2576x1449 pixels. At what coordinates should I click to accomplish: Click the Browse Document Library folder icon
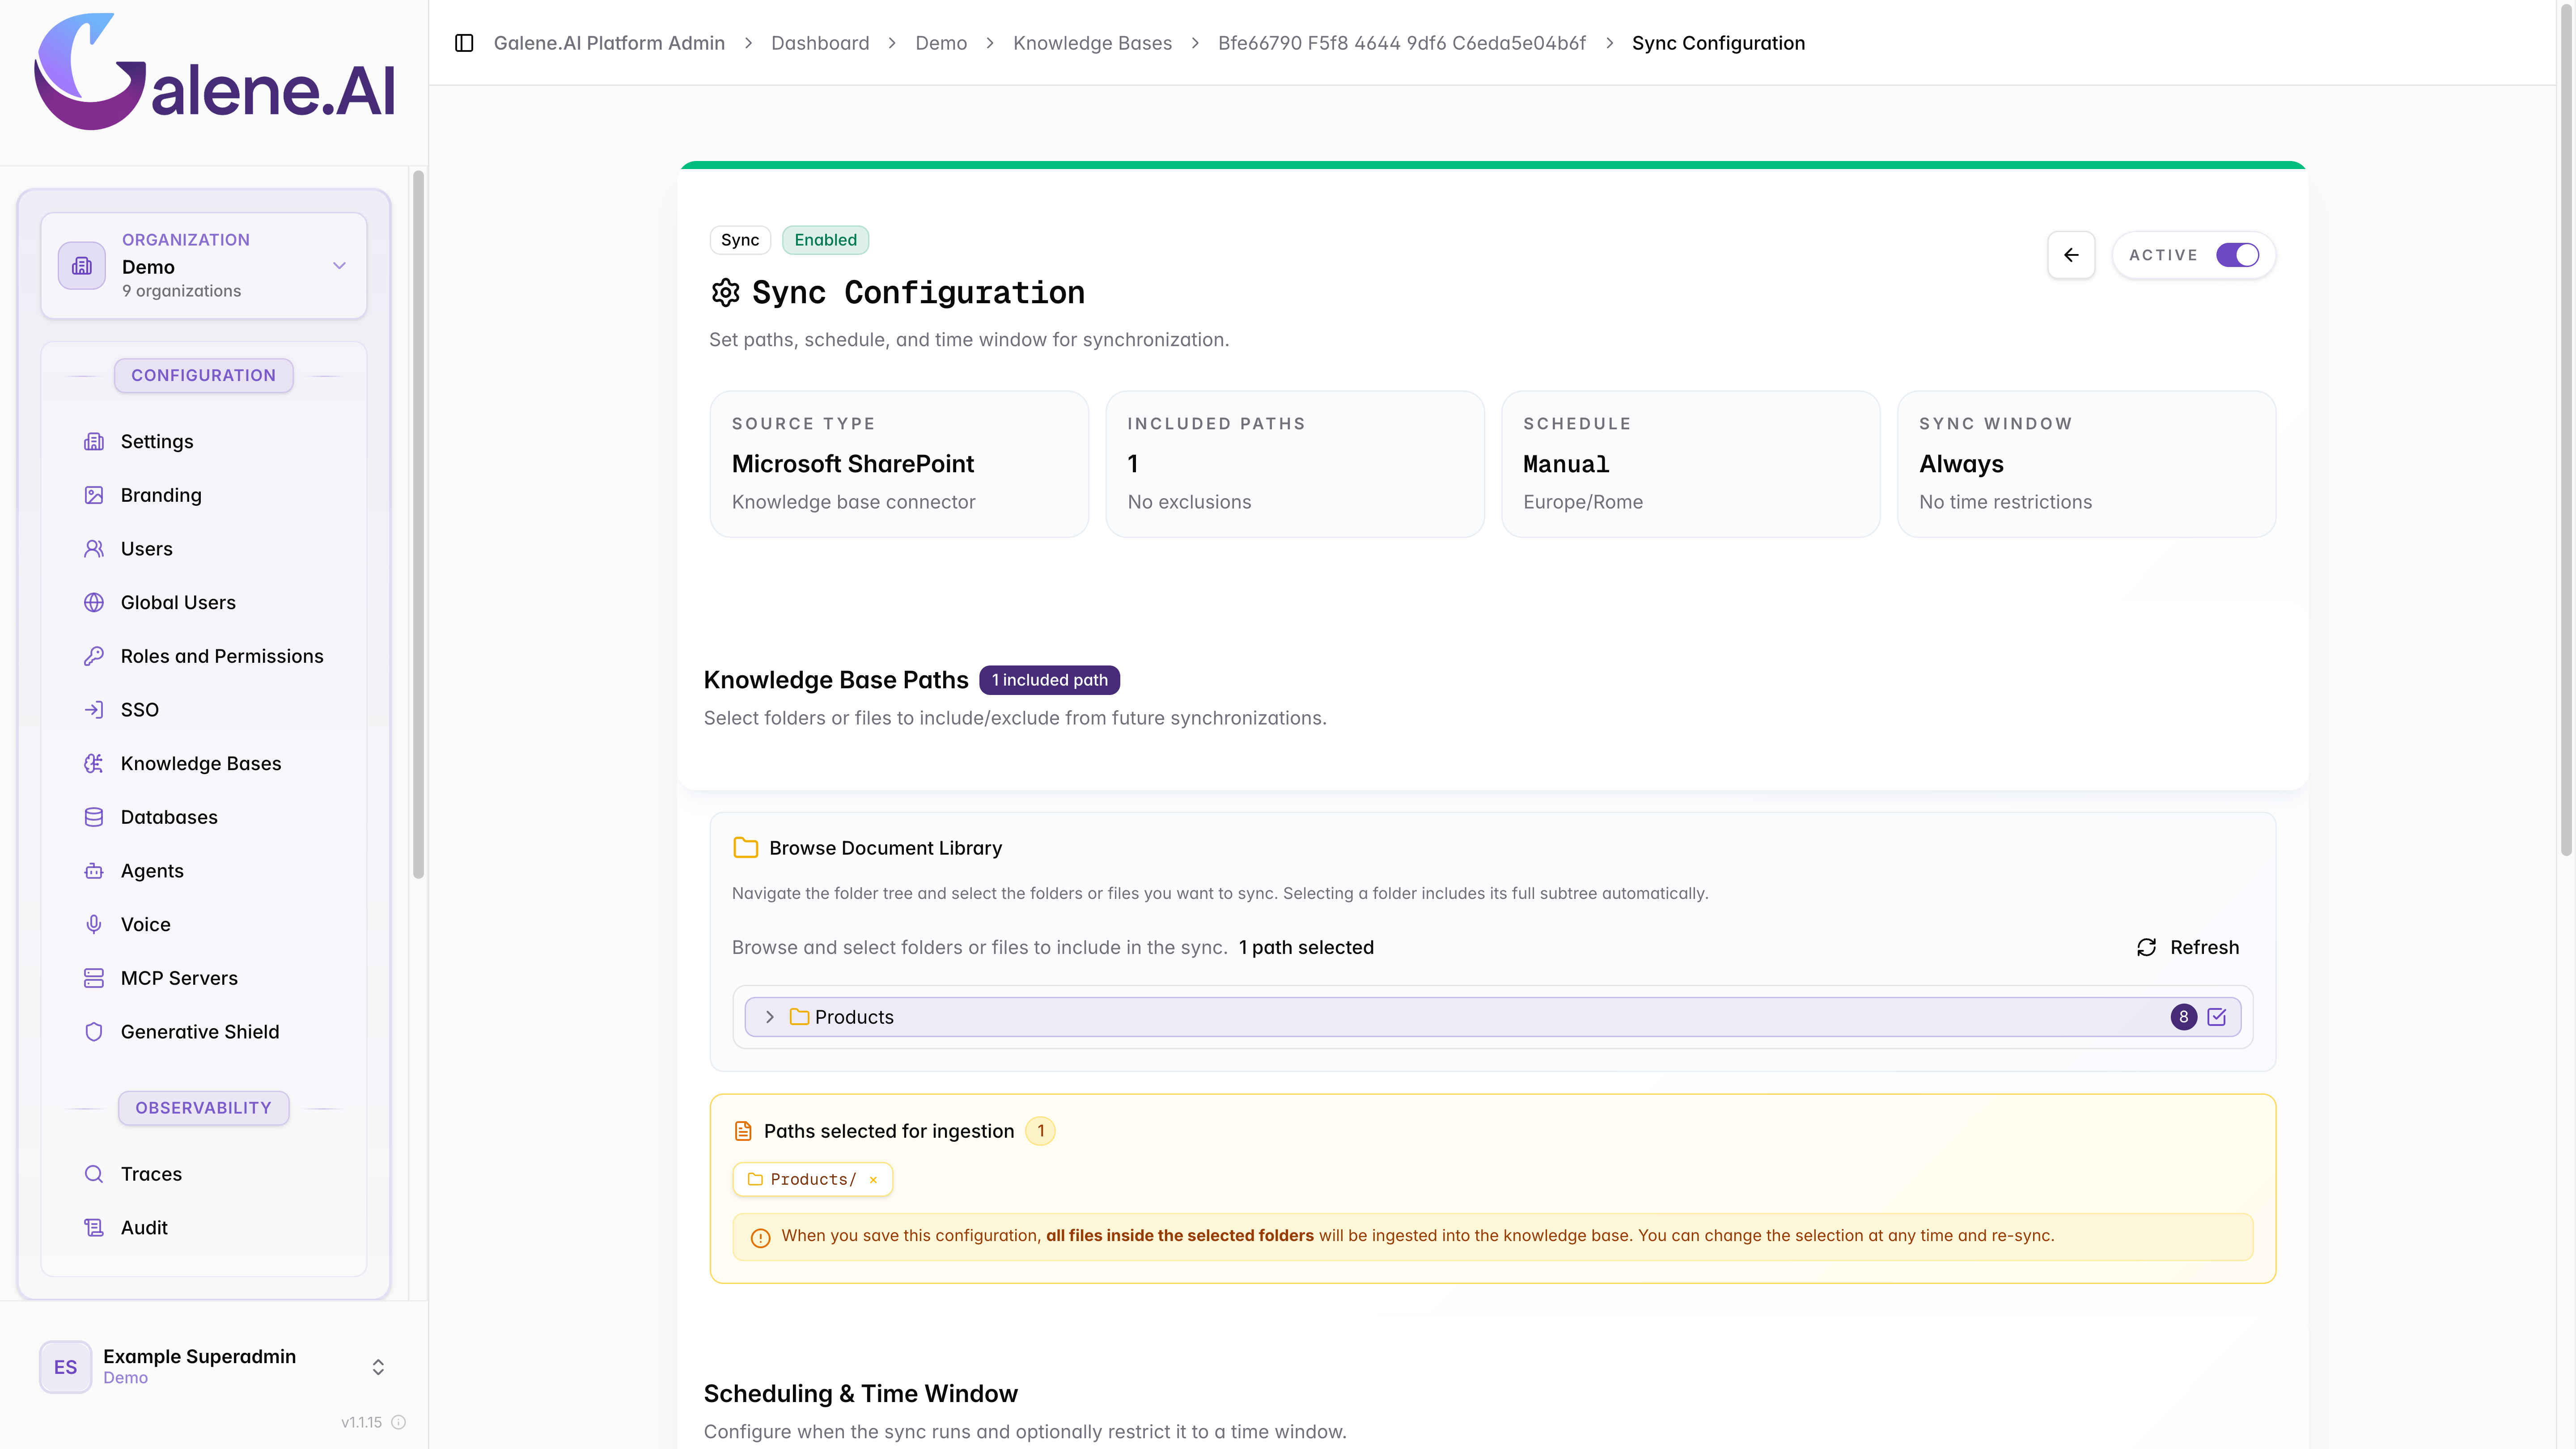746,848
